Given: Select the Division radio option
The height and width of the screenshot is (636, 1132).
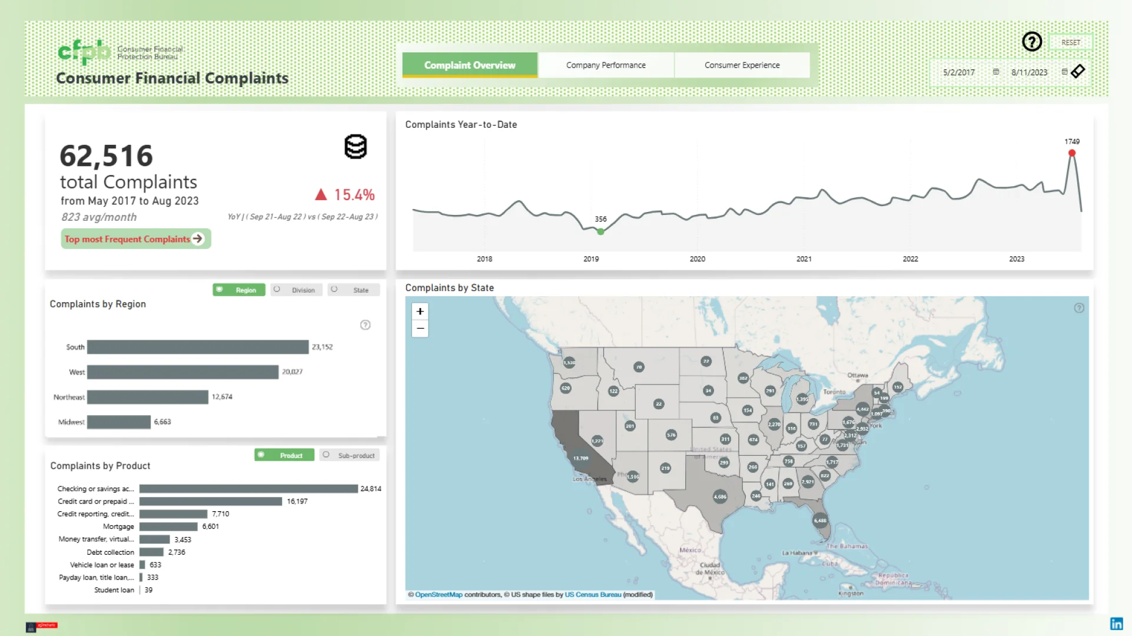Looking at the screenshot, I should pos(297,290).
